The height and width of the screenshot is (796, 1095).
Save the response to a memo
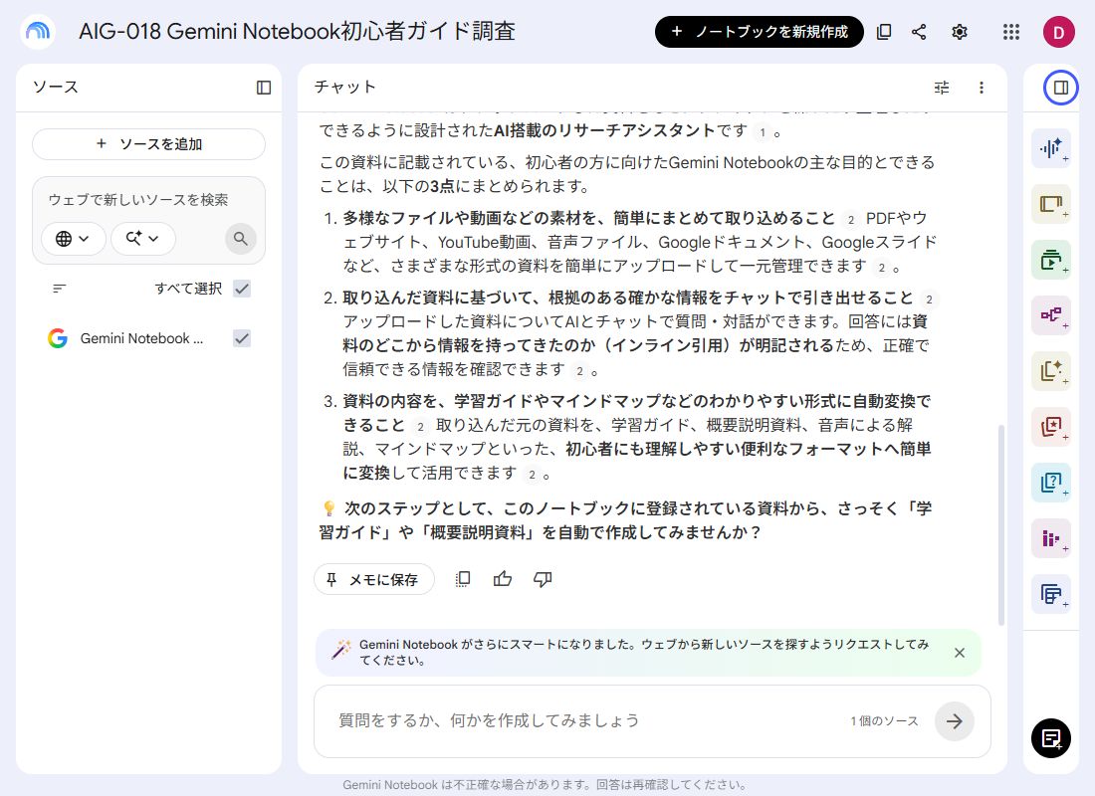tap(373, 579)
